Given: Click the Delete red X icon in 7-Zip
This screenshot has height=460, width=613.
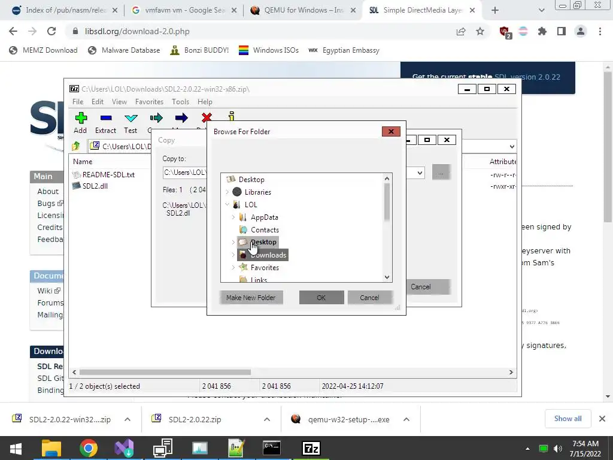Looking at the screenshot, I should click(207, 117).
